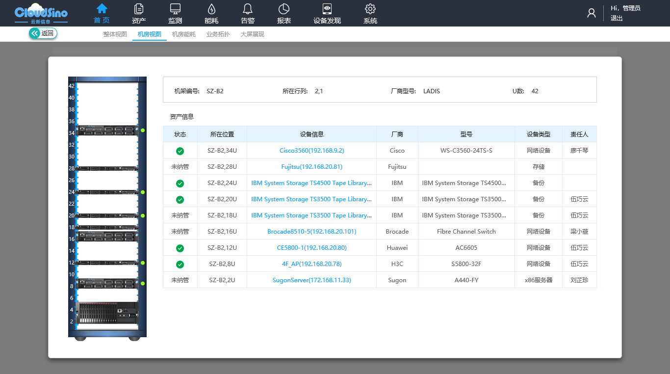Open the 报表 reports chart icon
670x374 pixels.
pyautogui.click(x=284, y=9)
